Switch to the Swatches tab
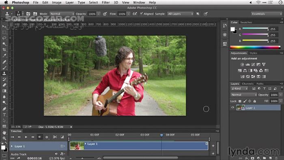Screen dimensions: 284x160 coord(246,22)
